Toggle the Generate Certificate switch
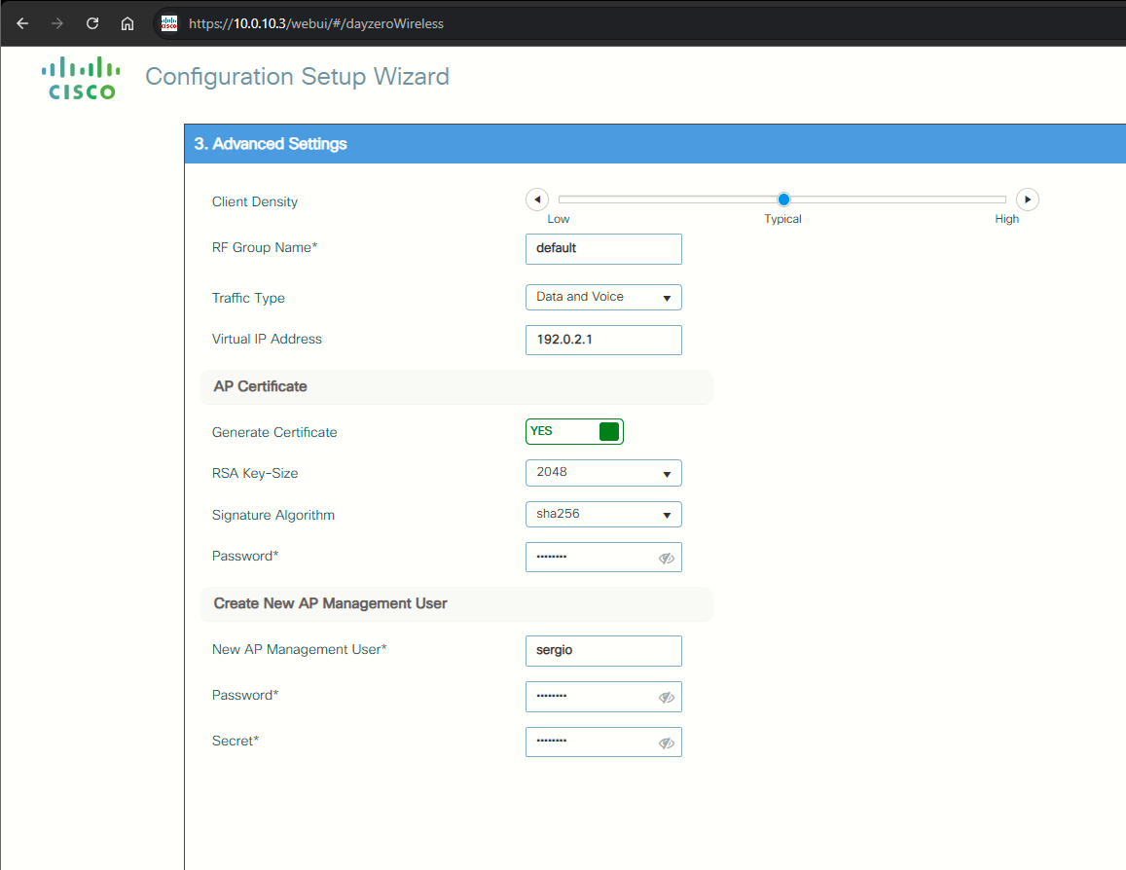Viewport: 1126px width, 870px height. pyautogui.click(x=574, y=431)
